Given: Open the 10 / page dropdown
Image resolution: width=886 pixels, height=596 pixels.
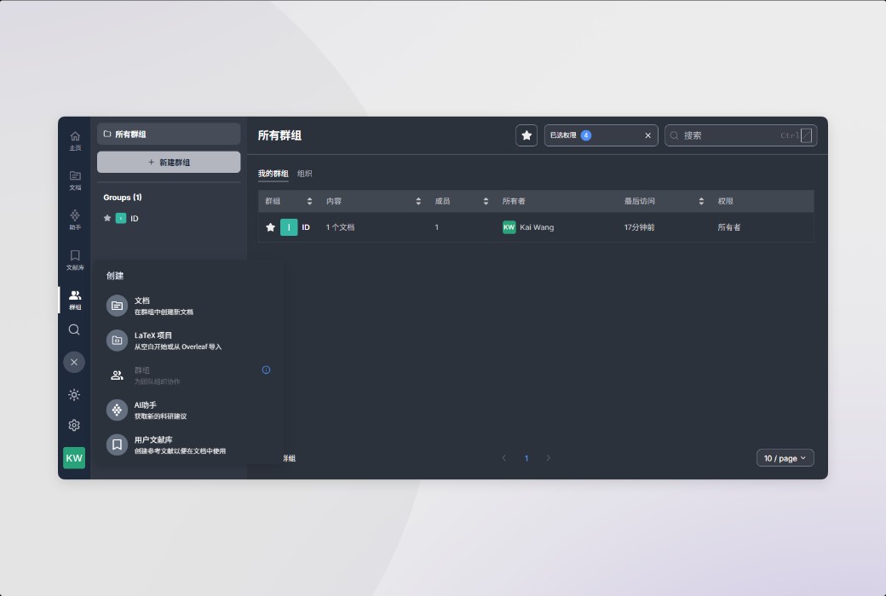Looking at the screenshot, I should (x=785, y=457).
